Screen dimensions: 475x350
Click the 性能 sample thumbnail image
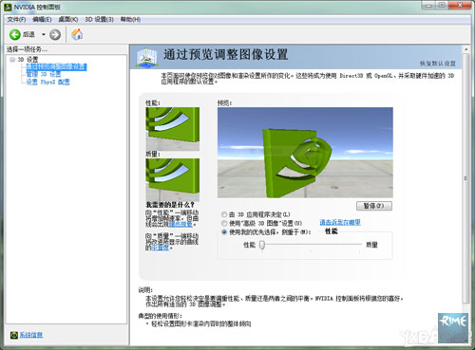tap(173, 129)
